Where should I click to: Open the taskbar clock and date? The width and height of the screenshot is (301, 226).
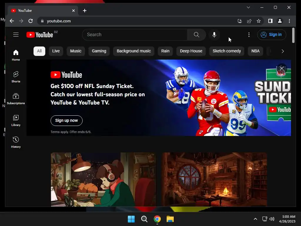click(x=287, y=219)
